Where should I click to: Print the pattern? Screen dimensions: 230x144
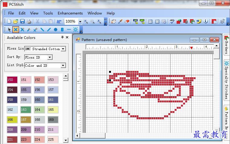coord(29,21)
